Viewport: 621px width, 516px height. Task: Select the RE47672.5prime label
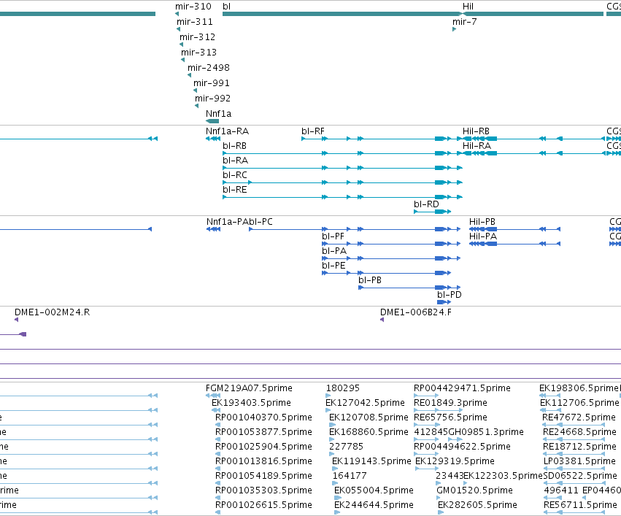(579, 417)
